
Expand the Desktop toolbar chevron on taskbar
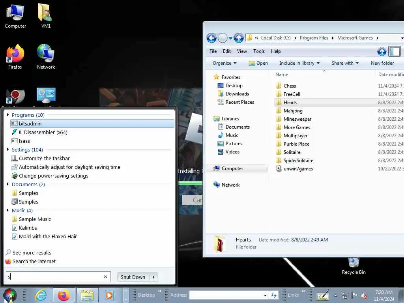[x=159, y=292]
